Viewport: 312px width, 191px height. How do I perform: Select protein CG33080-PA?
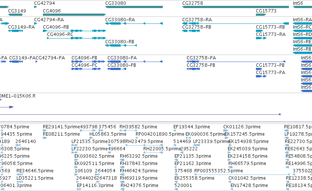coord(122,58)
